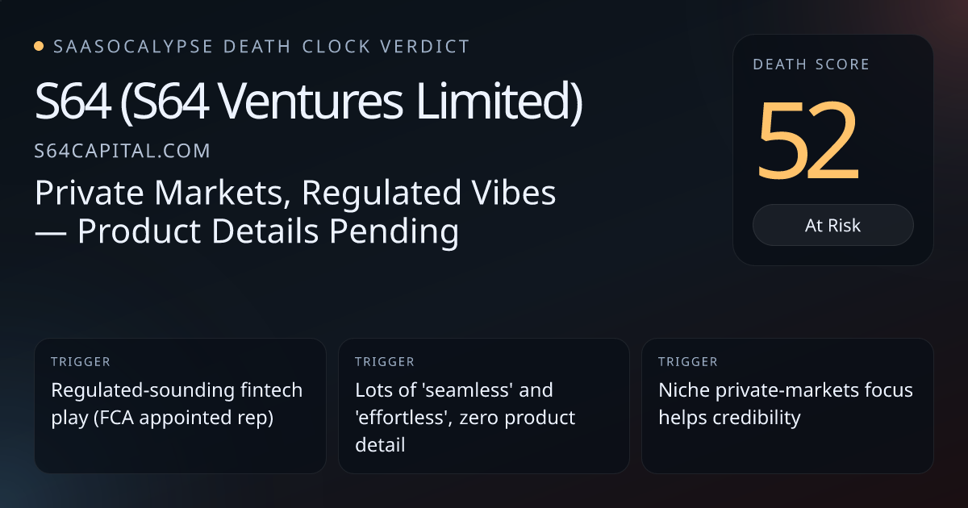Click the orange dot before the Saasocalypse header
This screenshot has width=968, height=508.
click(39, 47)
